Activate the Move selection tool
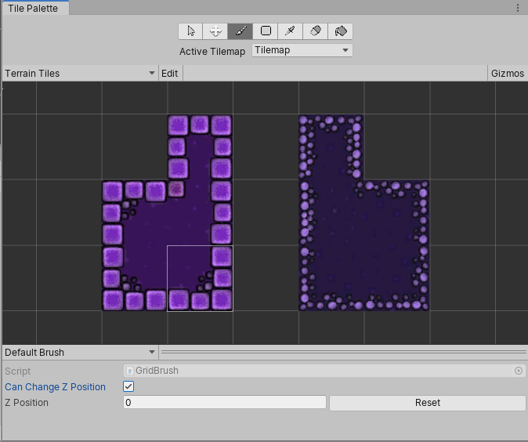This screenshot has width=528, height=442. click(215, 31)
